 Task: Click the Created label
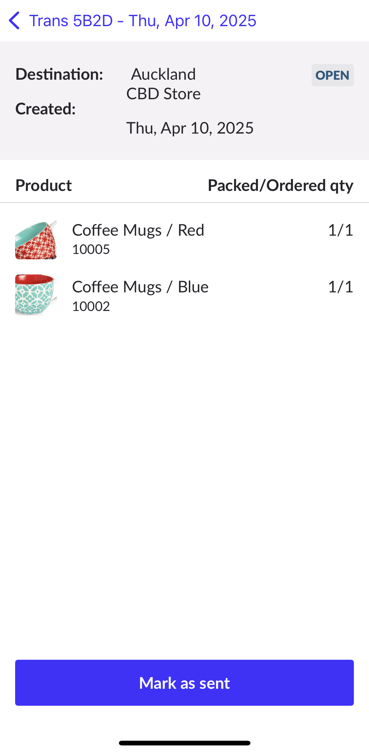[45, 109]
